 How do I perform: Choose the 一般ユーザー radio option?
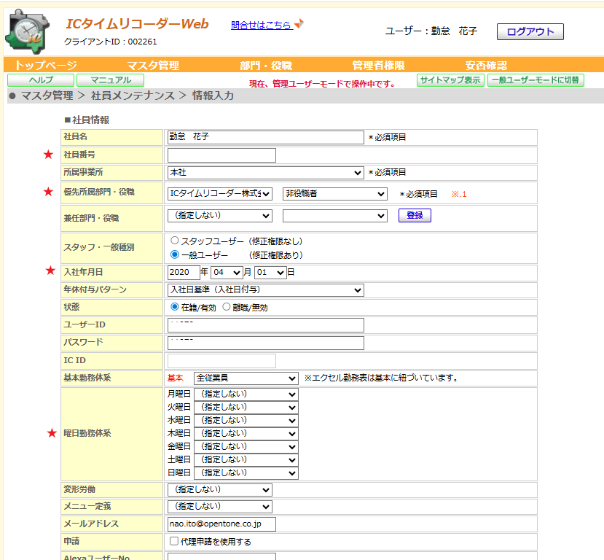click(175, 255)
